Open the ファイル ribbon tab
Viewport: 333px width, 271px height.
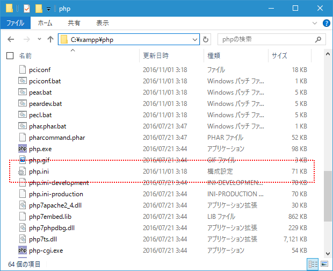point(15,23)
